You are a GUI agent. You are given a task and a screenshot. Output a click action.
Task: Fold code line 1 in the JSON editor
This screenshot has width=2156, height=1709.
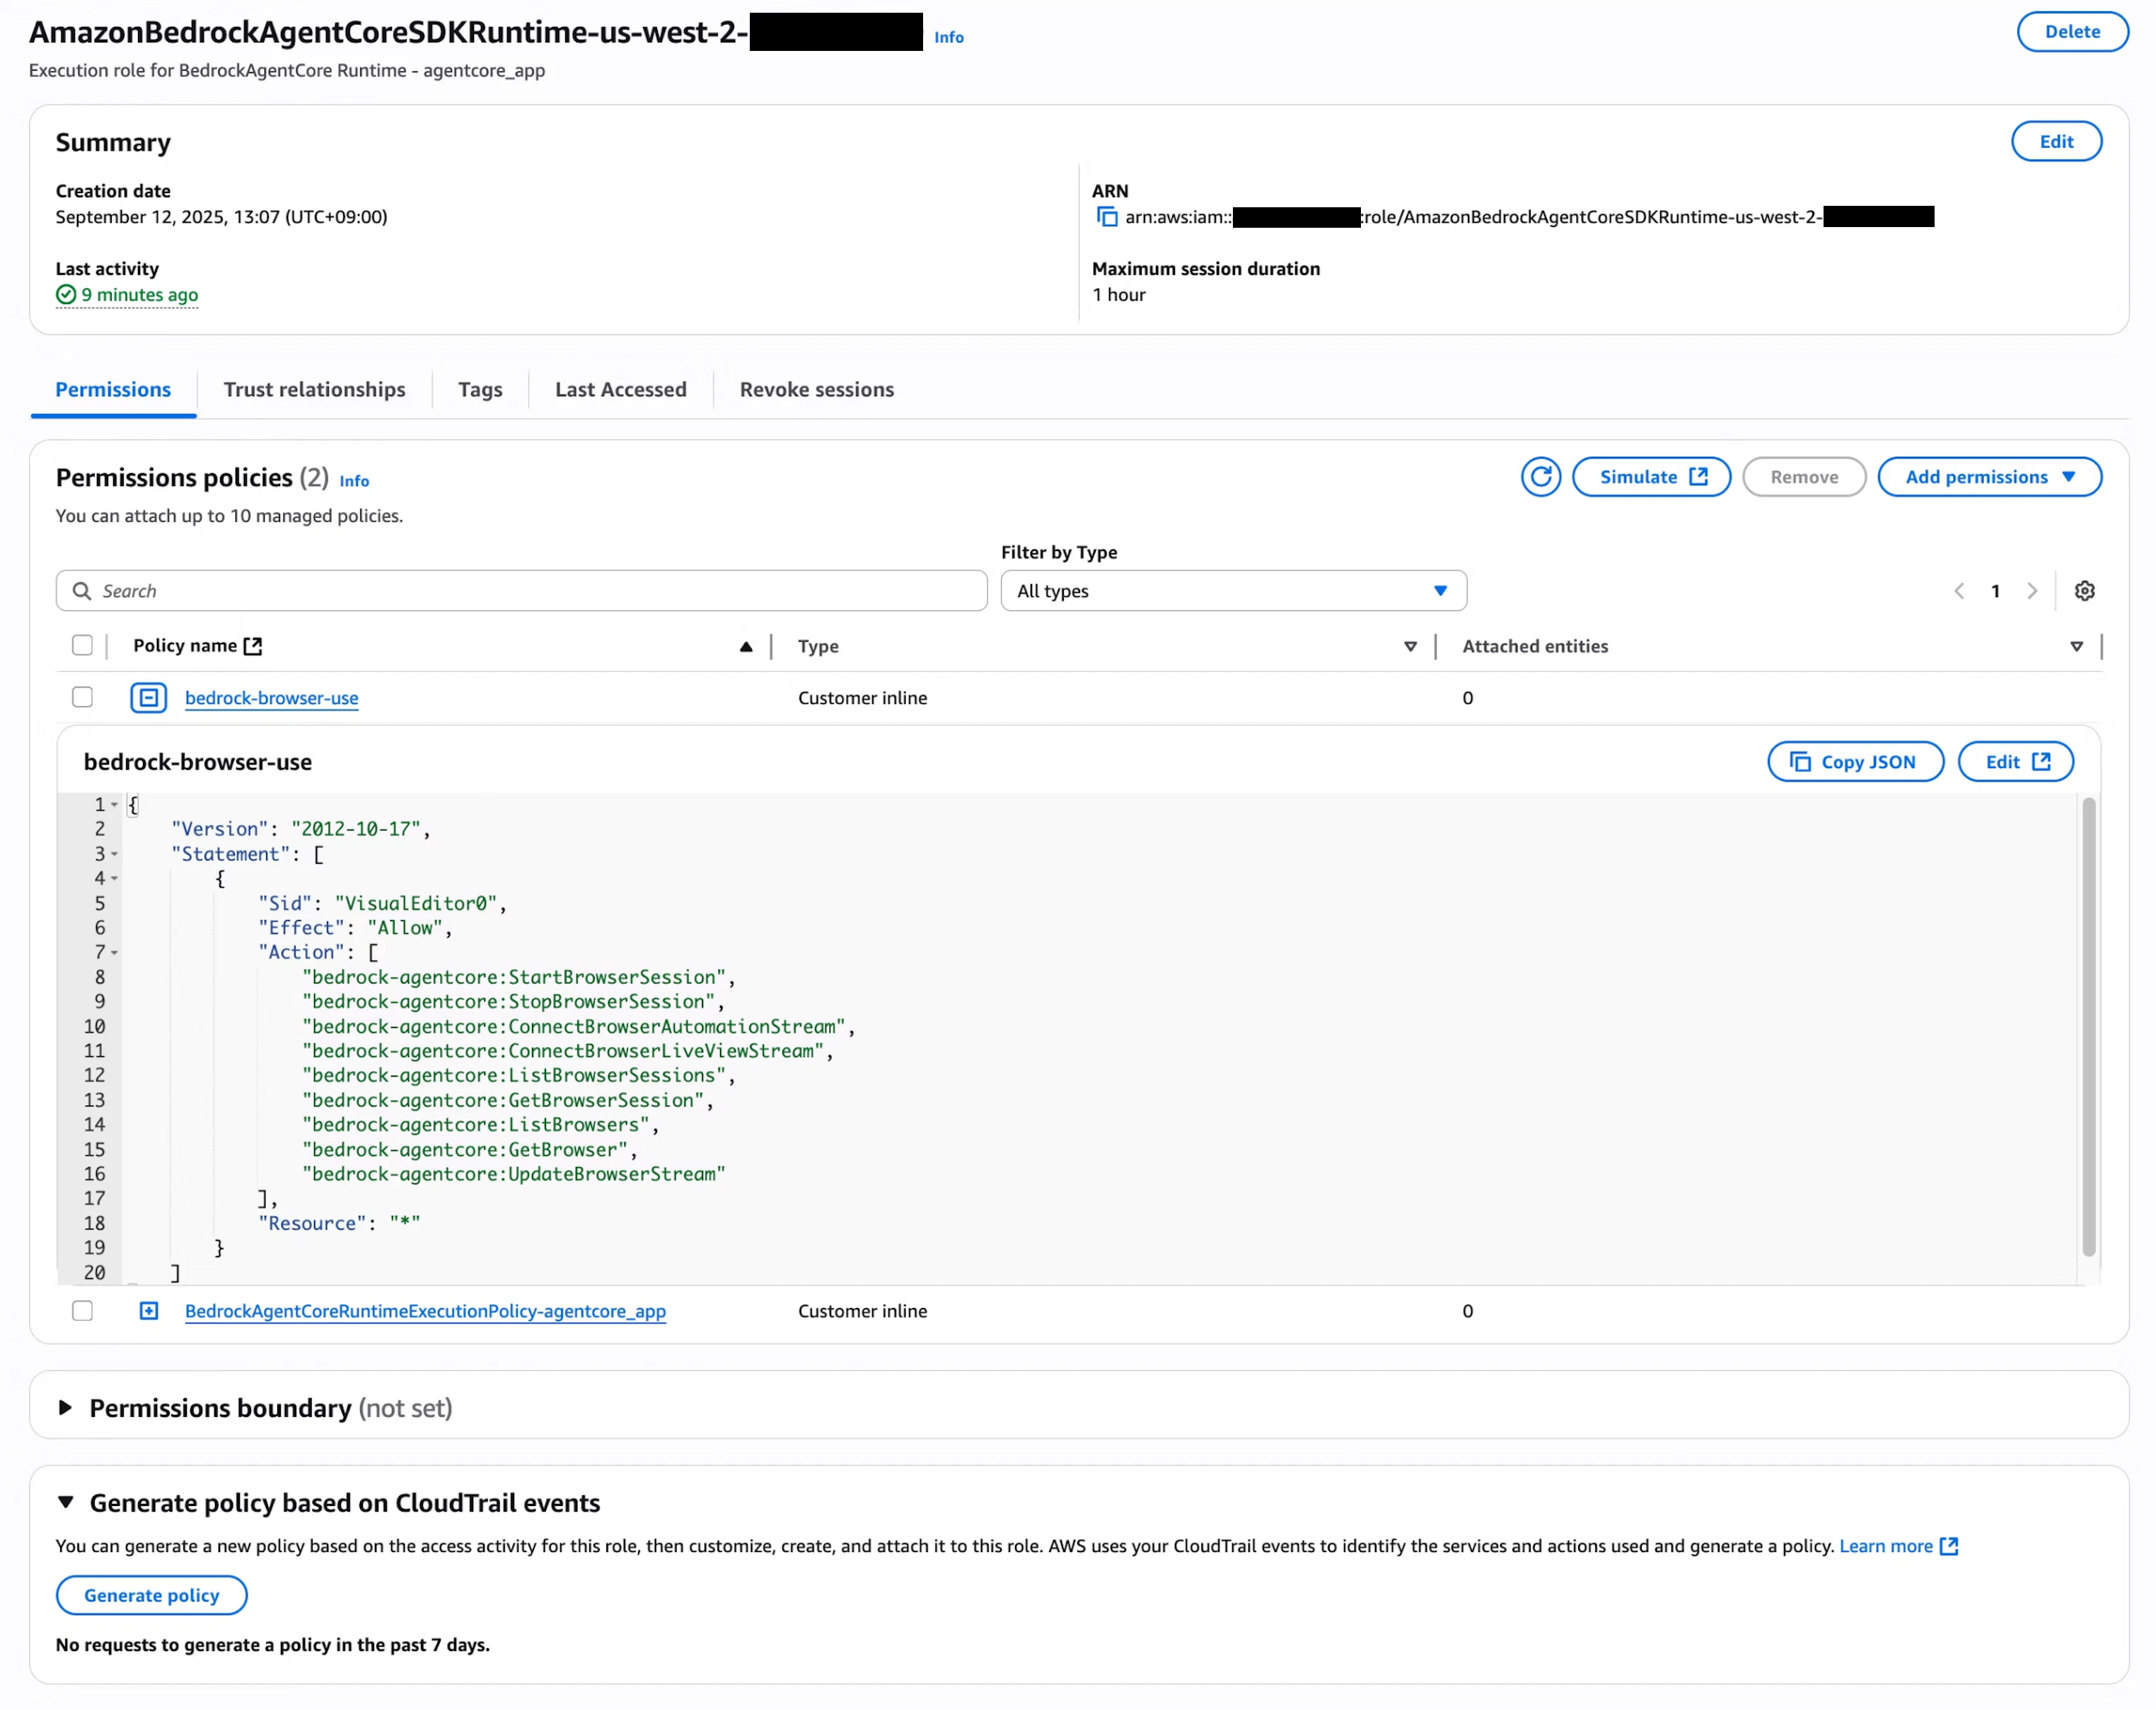click(114, 805)
